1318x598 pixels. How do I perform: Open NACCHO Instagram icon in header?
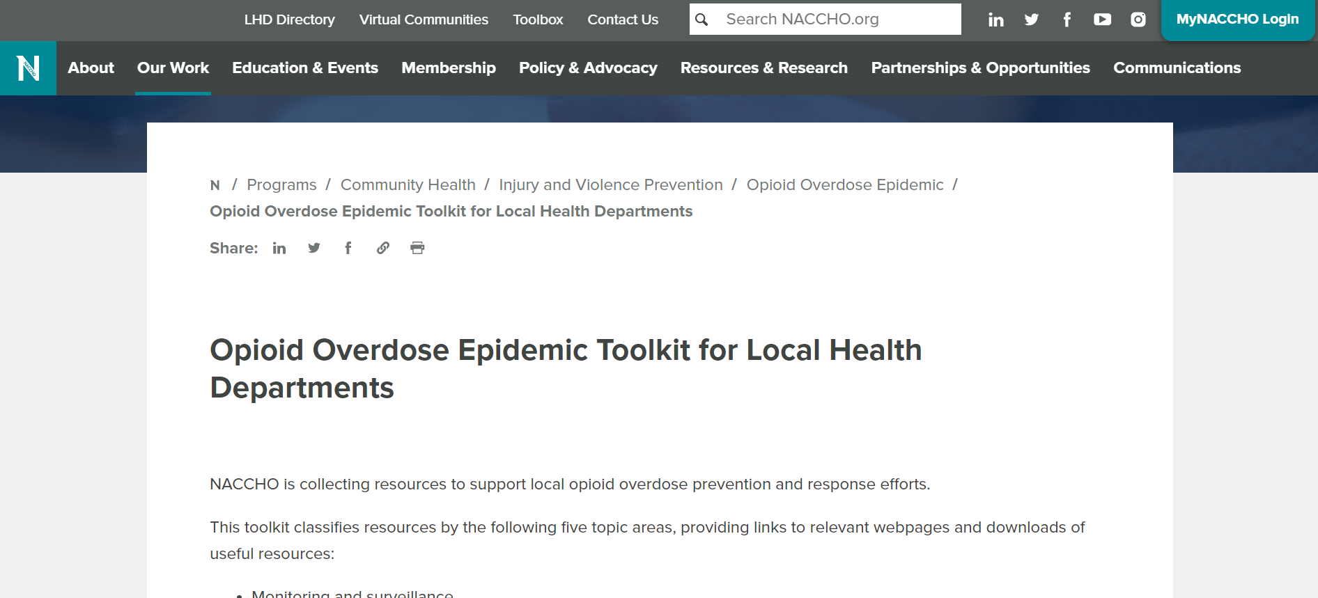1138,19
